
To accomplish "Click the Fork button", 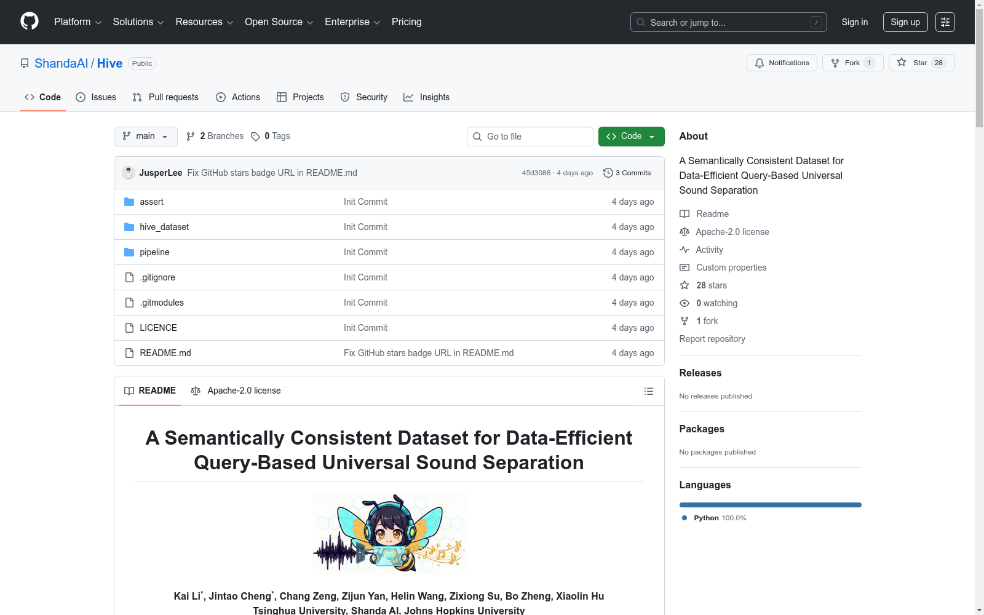I will click(852, 63).
